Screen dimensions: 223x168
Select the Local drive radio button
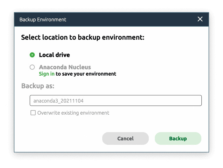point(32,55)
